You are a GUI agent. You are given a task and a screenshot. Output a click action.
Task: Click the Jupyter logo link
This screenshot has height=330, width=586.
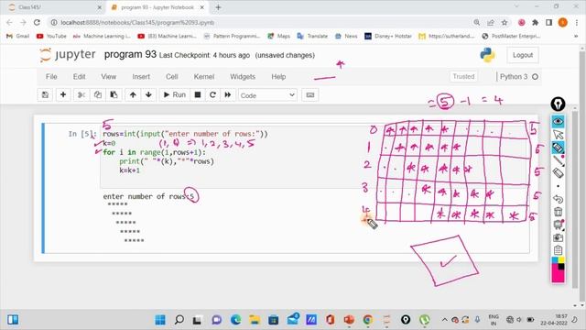pos(68,55)
